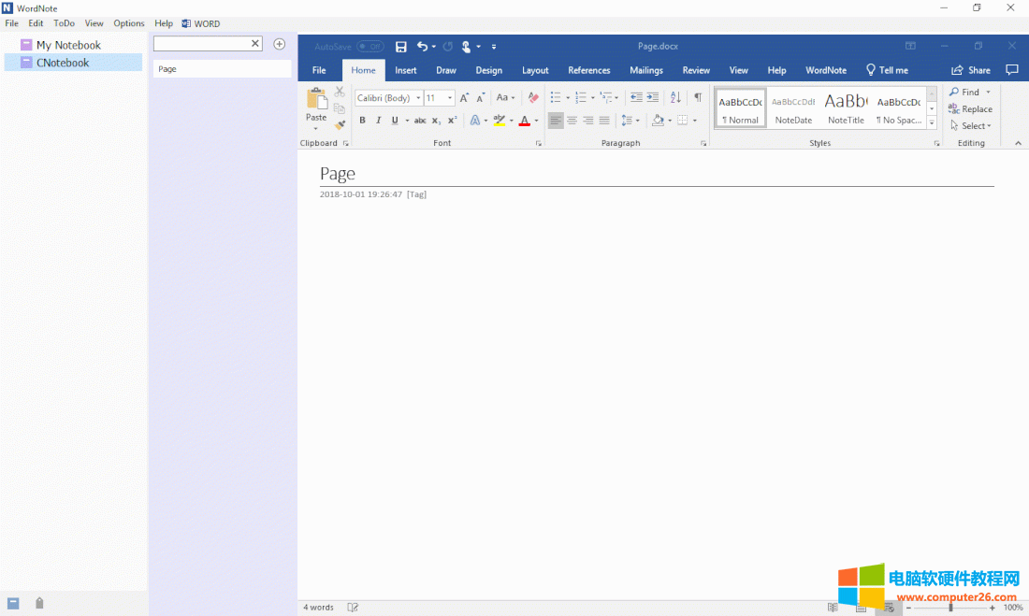This screenshot has height=616, width=1029.
Task: Toggle subscript formatting
Action: coord(435,120)
